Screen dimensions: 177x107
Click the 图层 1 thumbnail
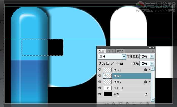[x=108, y=70]
